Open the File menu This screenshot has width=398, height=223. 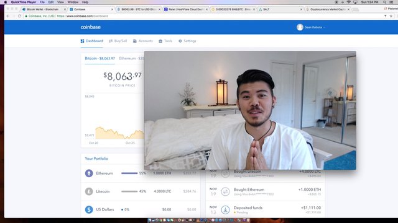(x=42, y=2)
